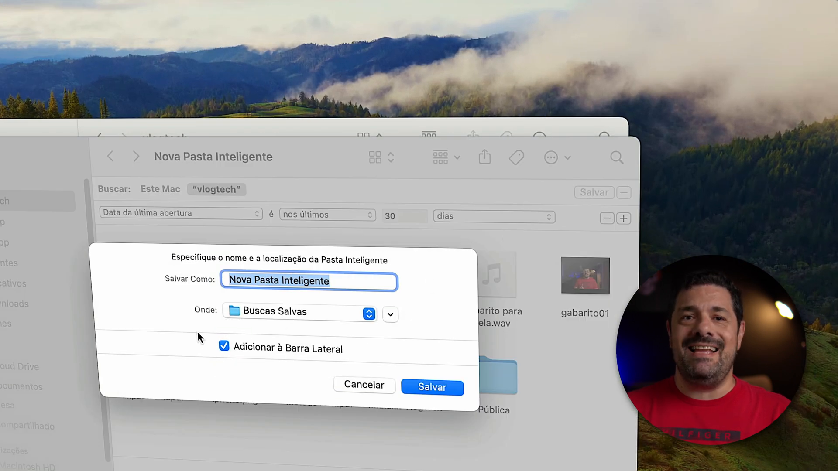
Task: Switch Finder to icon view
Action: [375, 157]
